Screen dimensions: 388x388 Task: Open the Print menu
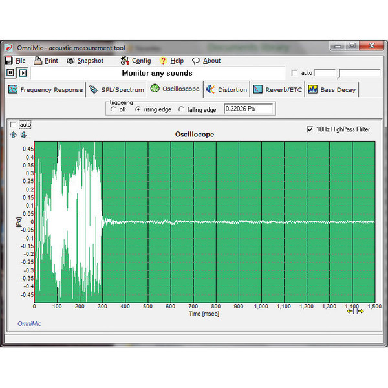[x=46, y=61]
